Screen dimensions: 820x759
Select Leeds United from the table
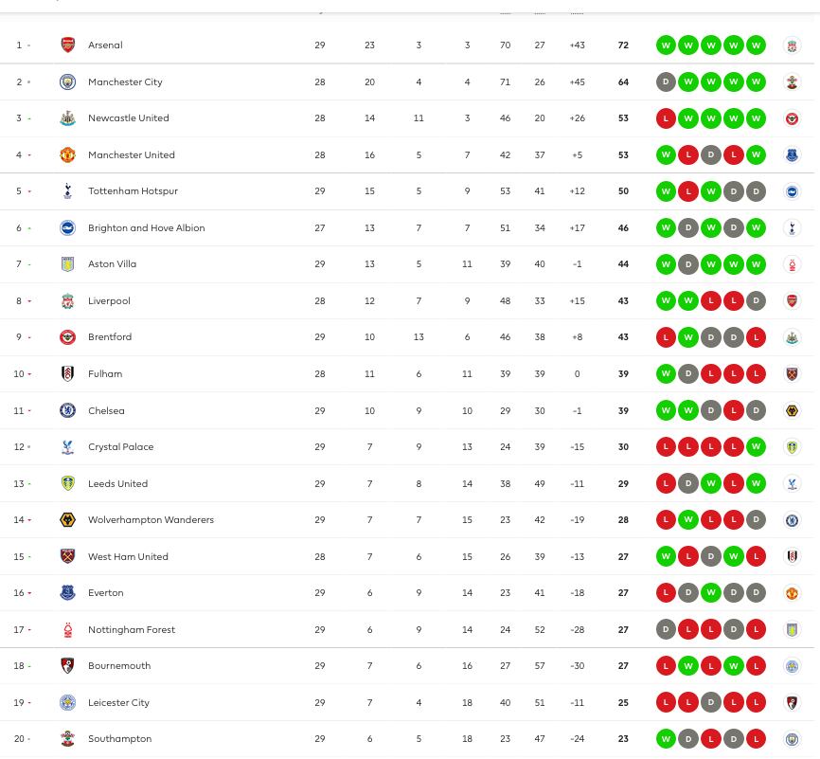tap(117, 483)
